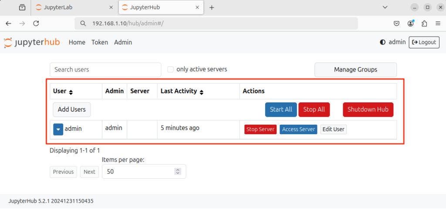
Task: Switch to the JupyterLab browser tab
Action: coord(72,7)
